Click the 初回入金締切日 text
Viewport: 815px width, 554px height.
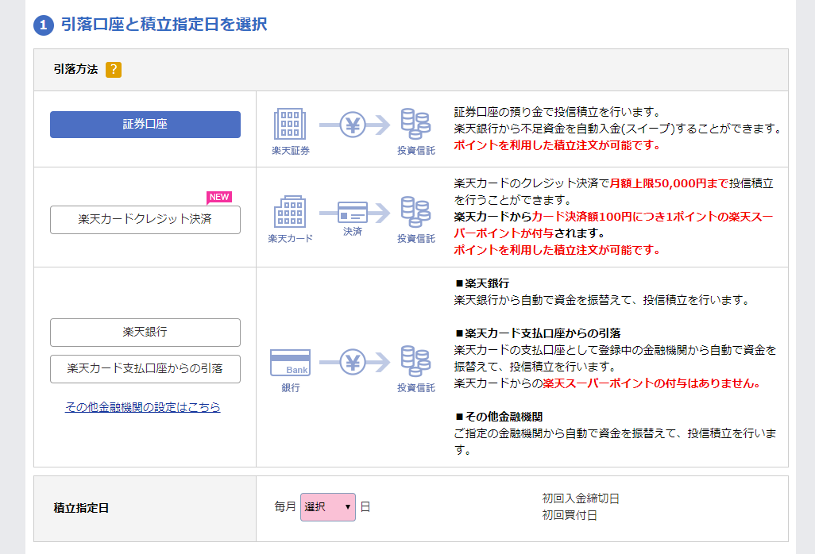(x=581, y=499)
